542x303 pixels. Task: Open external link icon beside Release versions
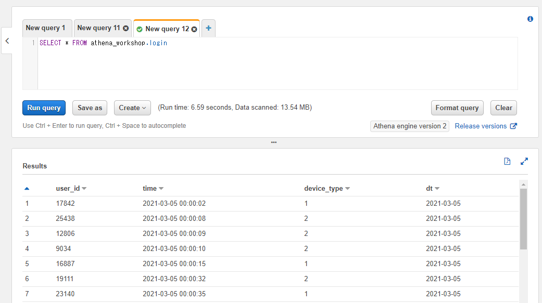point(514,126)
